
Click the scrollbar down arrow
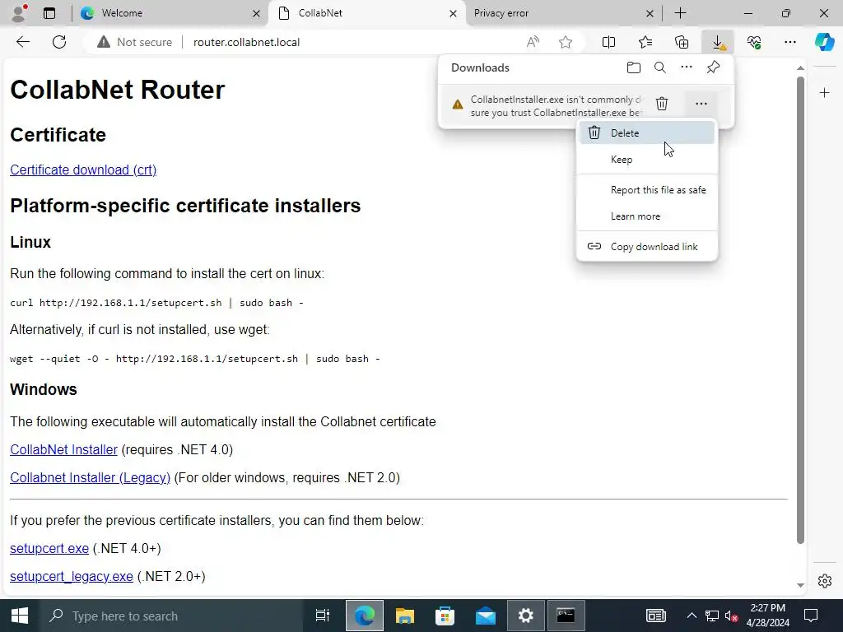pos(800,585)
